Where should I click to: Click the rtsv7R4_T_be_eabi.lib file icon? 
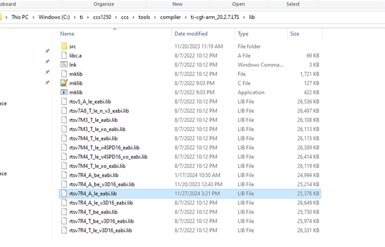[x=64, y=212]
